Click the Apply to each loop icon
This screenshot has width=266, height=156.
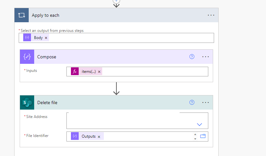[x=22, y=15]
